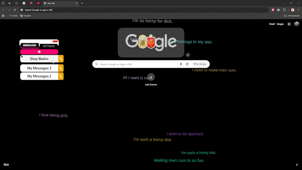Switch to the WhatsApp pinned tab
This screenshot has width=302, height=170.
17,3
